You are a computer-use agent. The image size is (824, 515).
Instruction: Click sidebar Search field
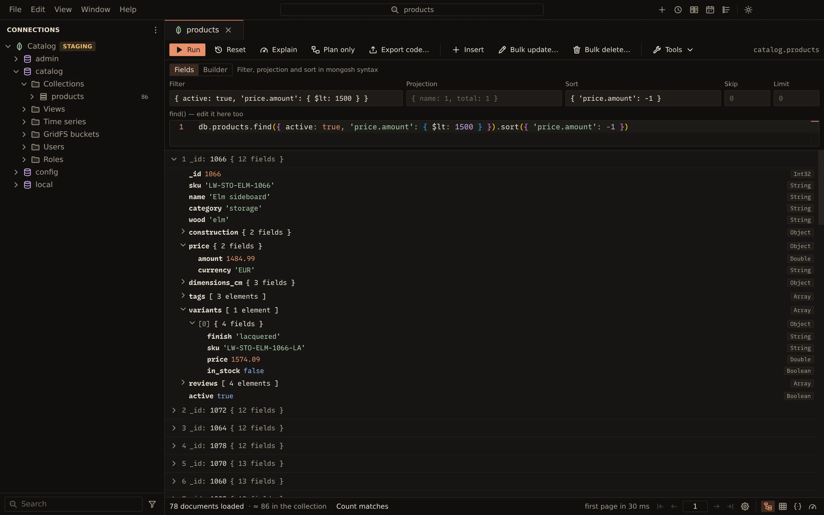pos(74,504)
